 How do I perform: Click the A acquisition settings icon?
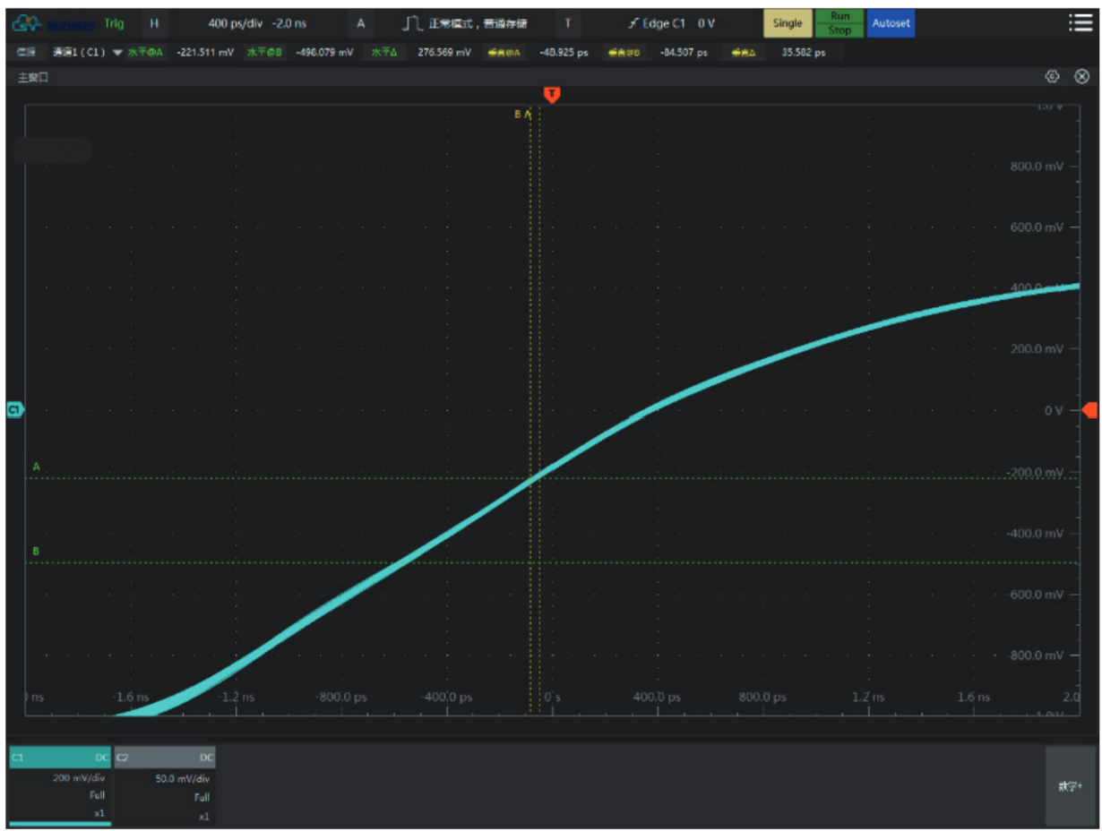click(x=361, y=24)
